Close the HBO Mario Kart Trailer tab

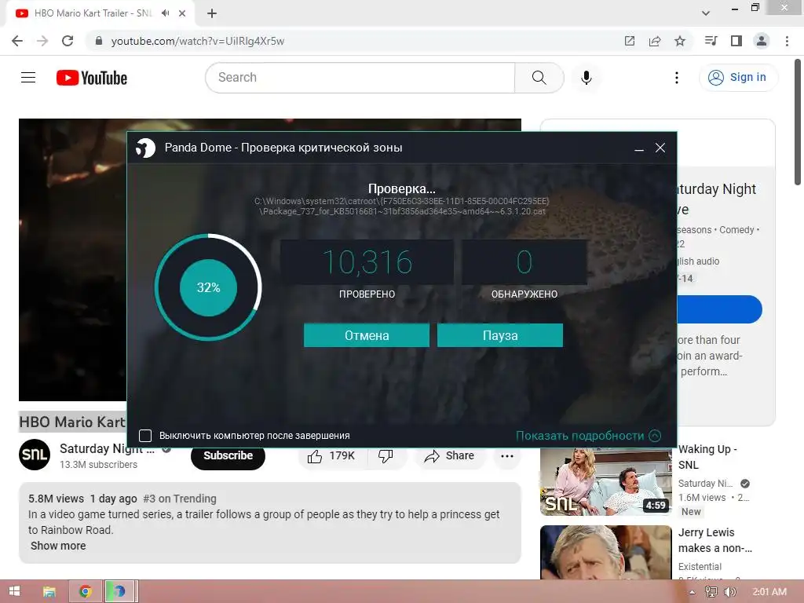point(182,13)
